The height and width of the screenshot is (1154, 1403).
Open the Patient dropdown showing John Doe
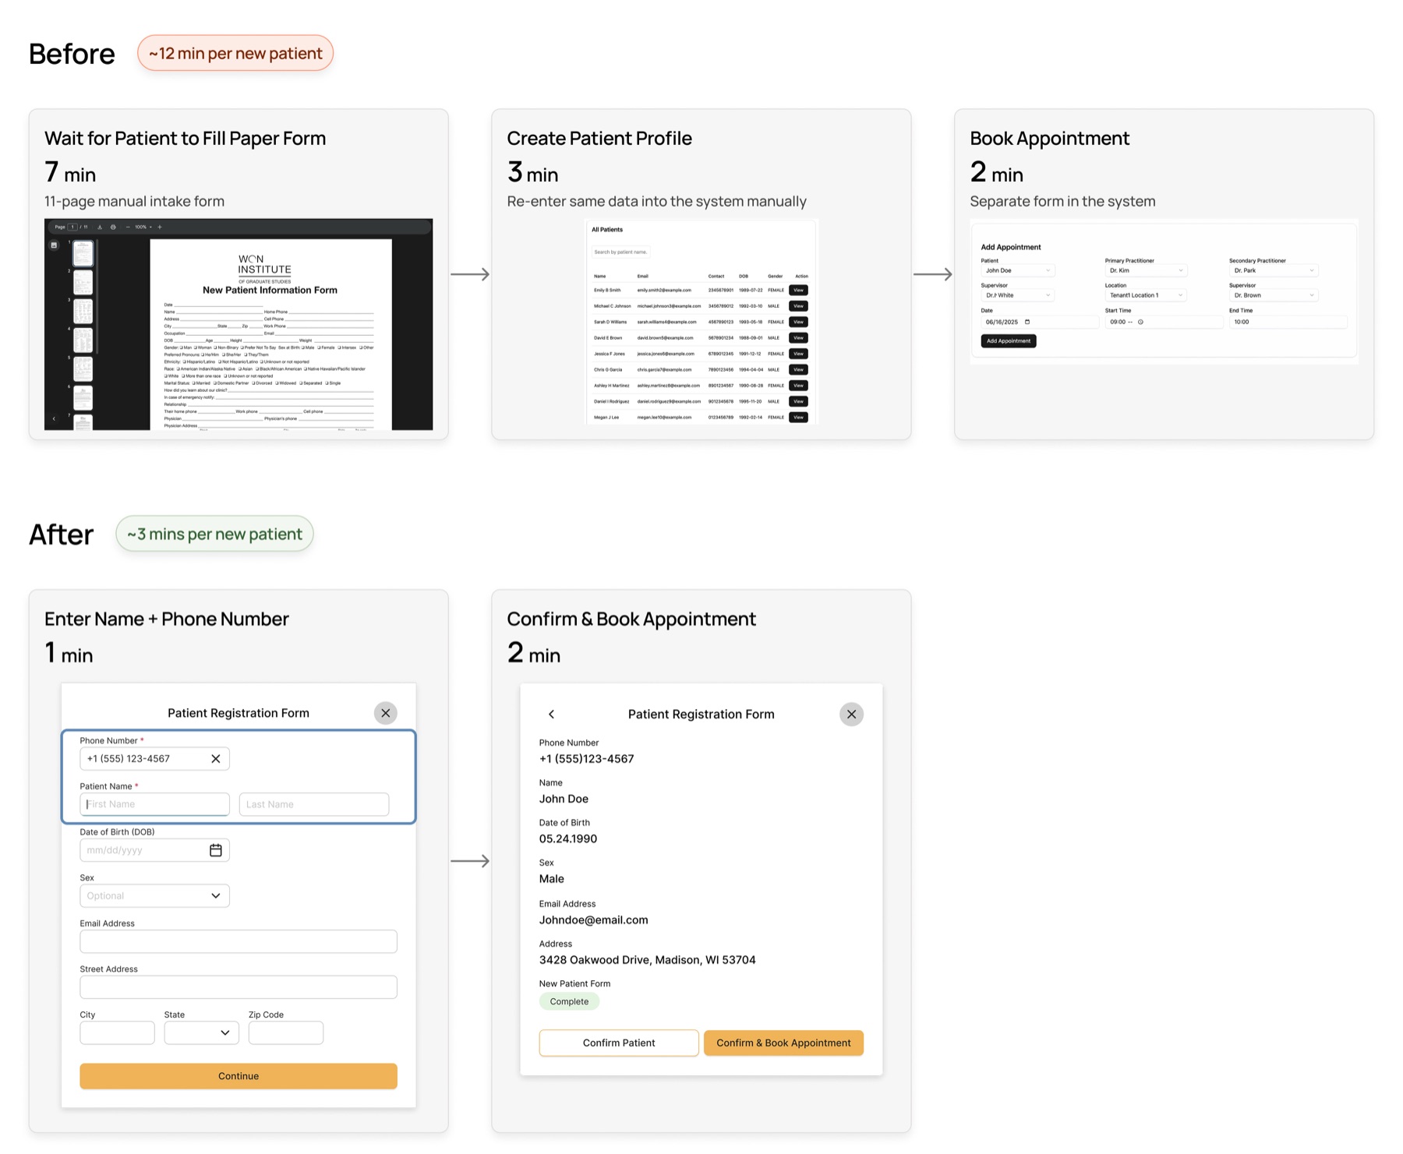1017,270
